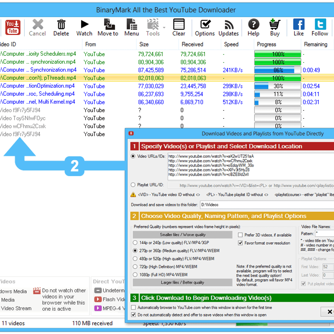
Task: Click the 11% progress bar
Action: [x=278, y=94]
